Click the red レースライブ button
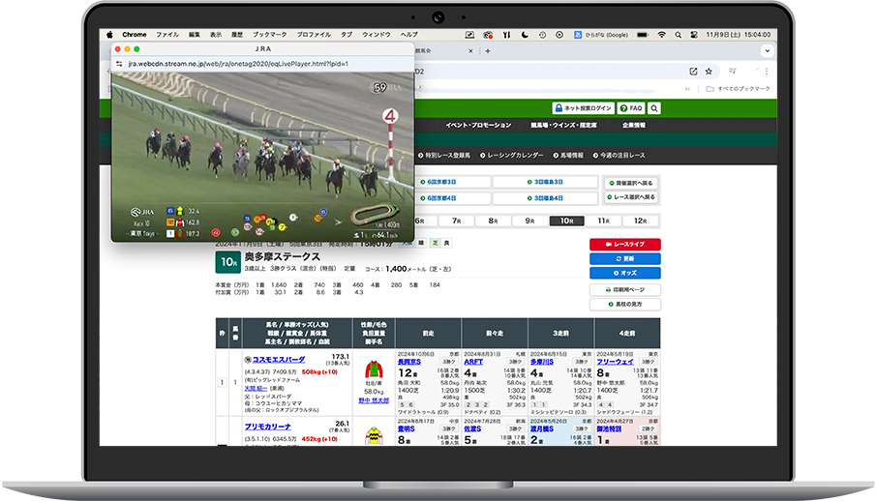The width and height of the screenshot is (876, 501). (624, 245)
